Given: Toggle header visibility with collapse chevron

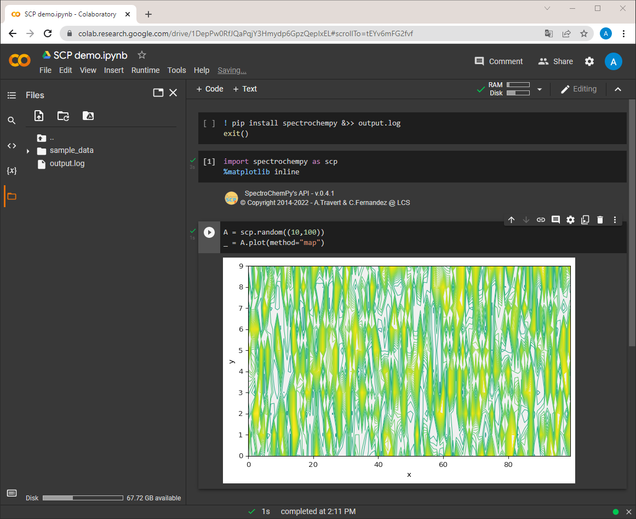Looking at the screenshot, I should 618,89.
